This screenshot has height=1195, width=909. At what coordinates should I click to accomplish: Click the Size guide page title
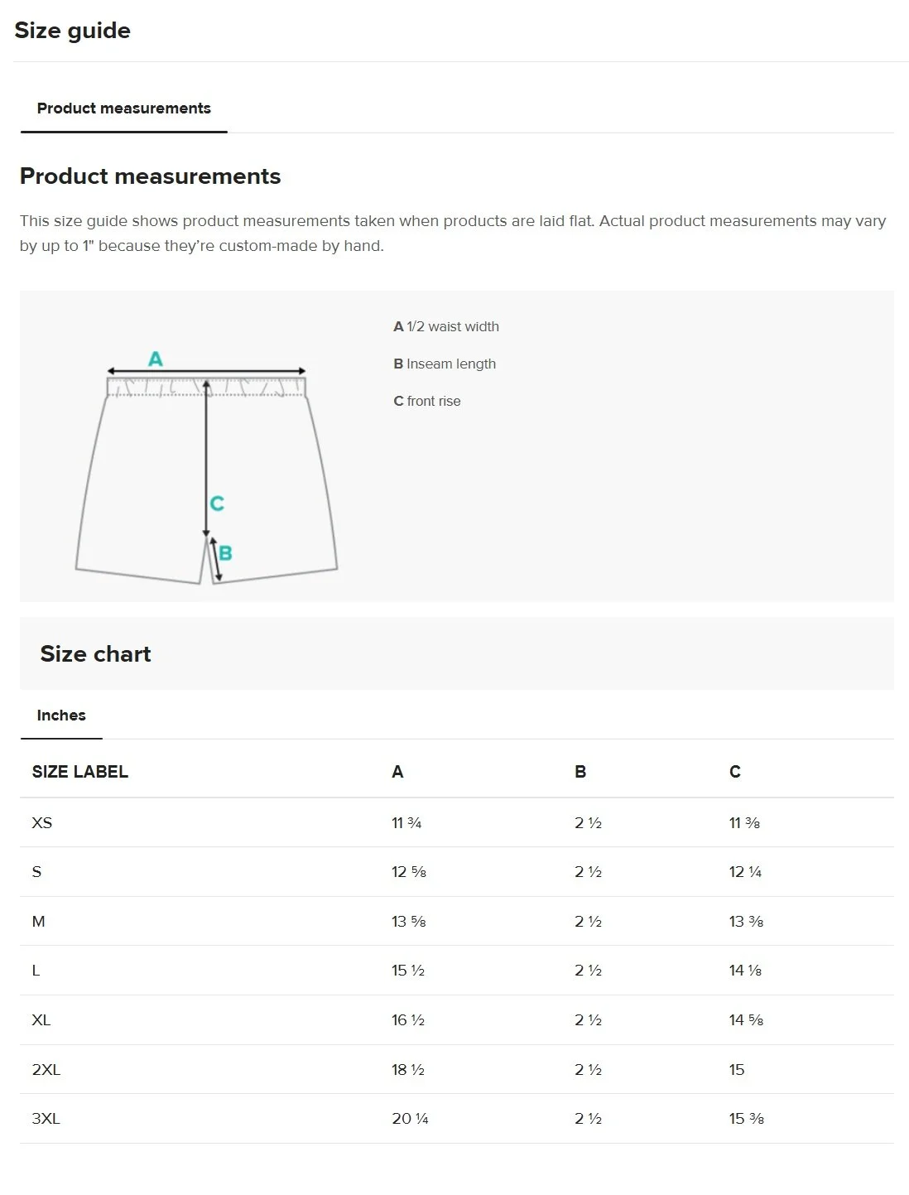pyautogui.click(x=73, y=31)
